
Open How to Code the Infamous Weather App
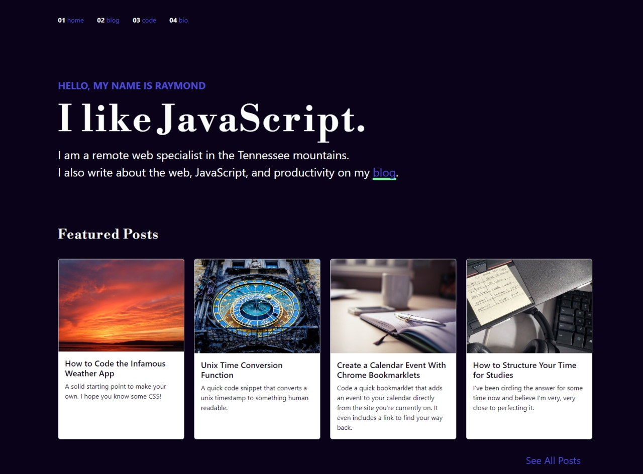115,369
